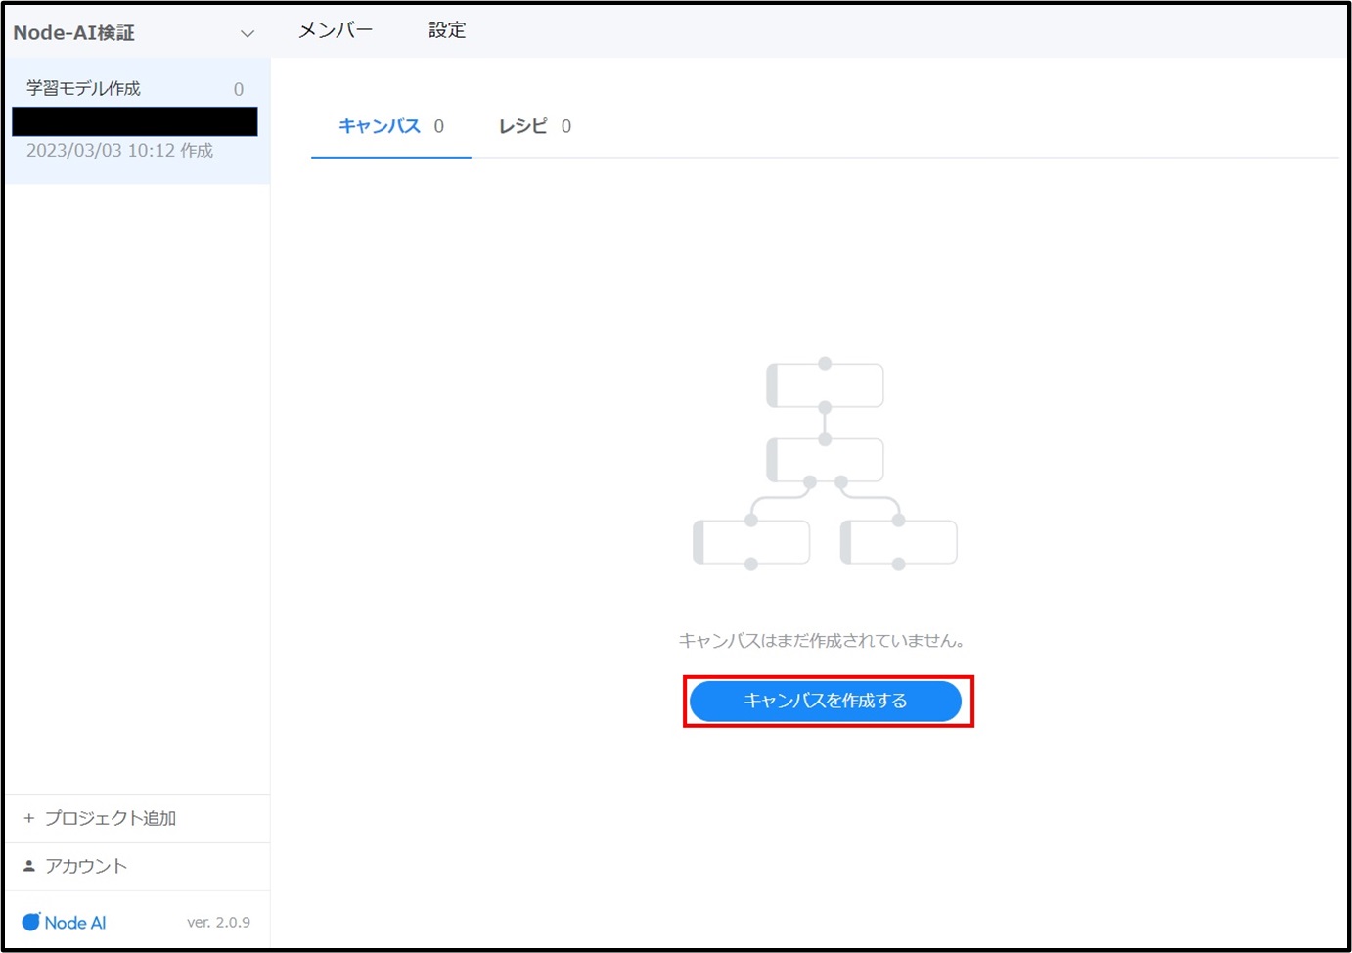1352x953 pixels.
Task: Click the plus icon next to プロジェクト追加
Action: (28, 818)
